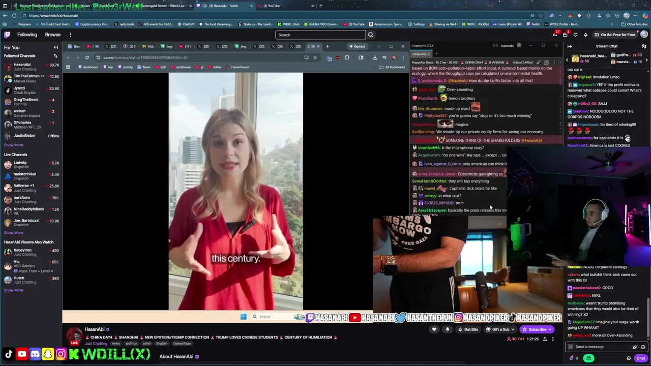The width and height of the screenshot is (651, 366).
Task: Collapse the For You sidebar
Action: pyautogui.click(x=56, y=47)
